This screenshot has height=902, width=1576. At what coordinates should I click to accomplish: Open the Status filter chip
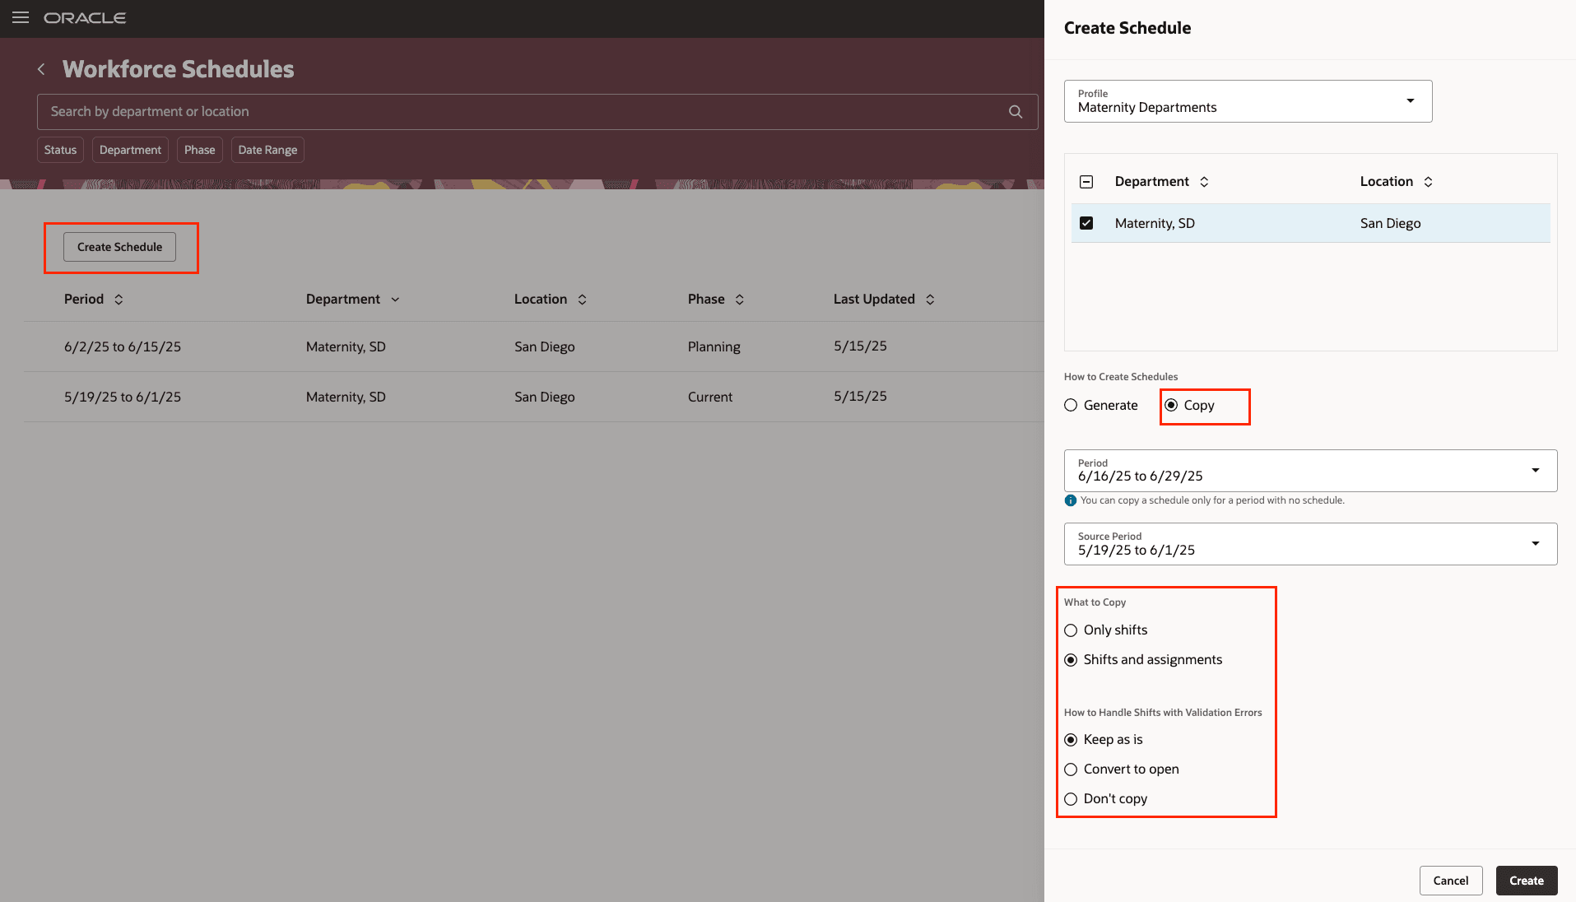pyautogui.click(x=60, y=150)
